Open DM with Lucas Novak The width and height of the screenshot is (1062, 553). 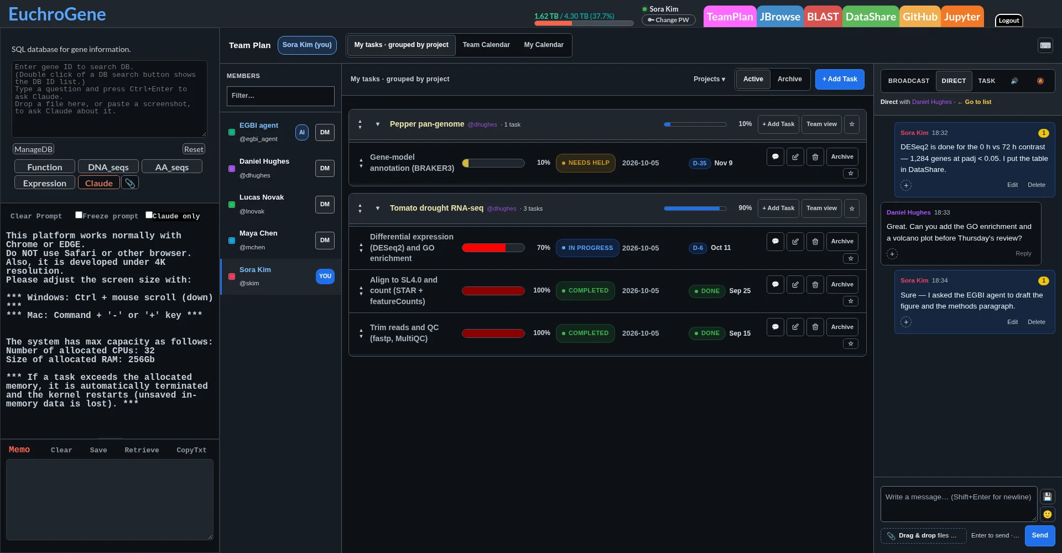[325, 205]
